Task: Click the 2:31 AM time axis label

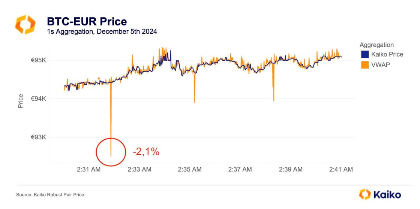Action: [x=88, y=169]
